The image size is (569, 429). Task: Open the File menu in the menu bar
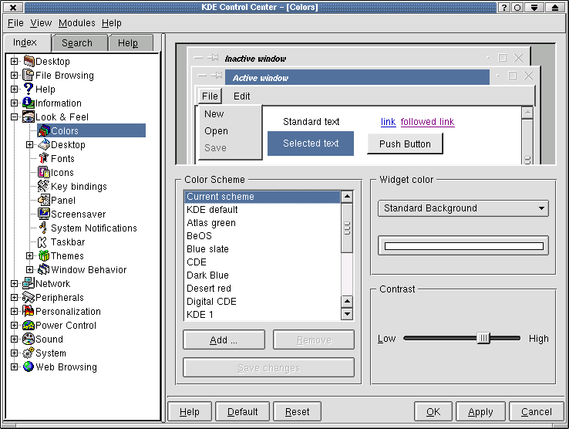pyautogui.click(x=15, y=23)
